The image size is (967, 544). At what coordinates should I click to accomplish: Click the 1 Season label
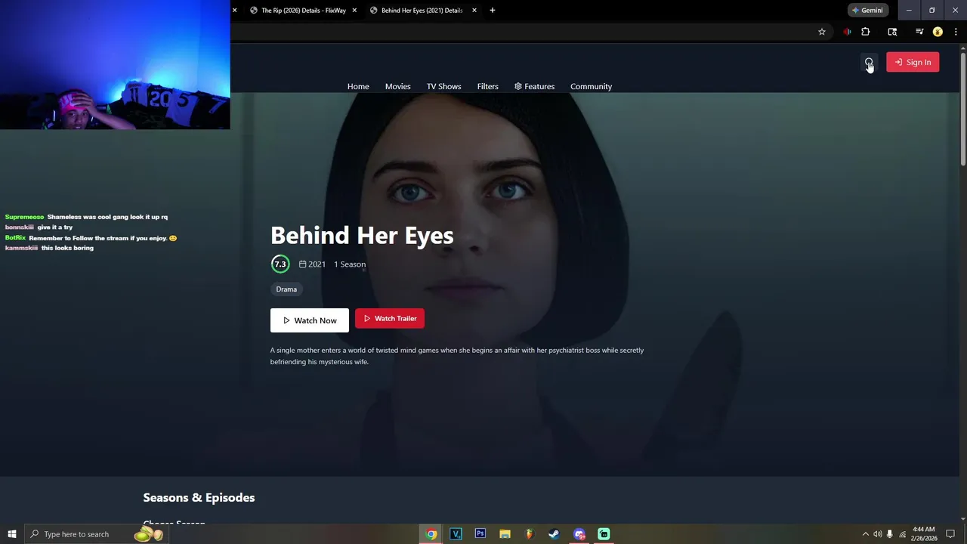coord(350,264)
